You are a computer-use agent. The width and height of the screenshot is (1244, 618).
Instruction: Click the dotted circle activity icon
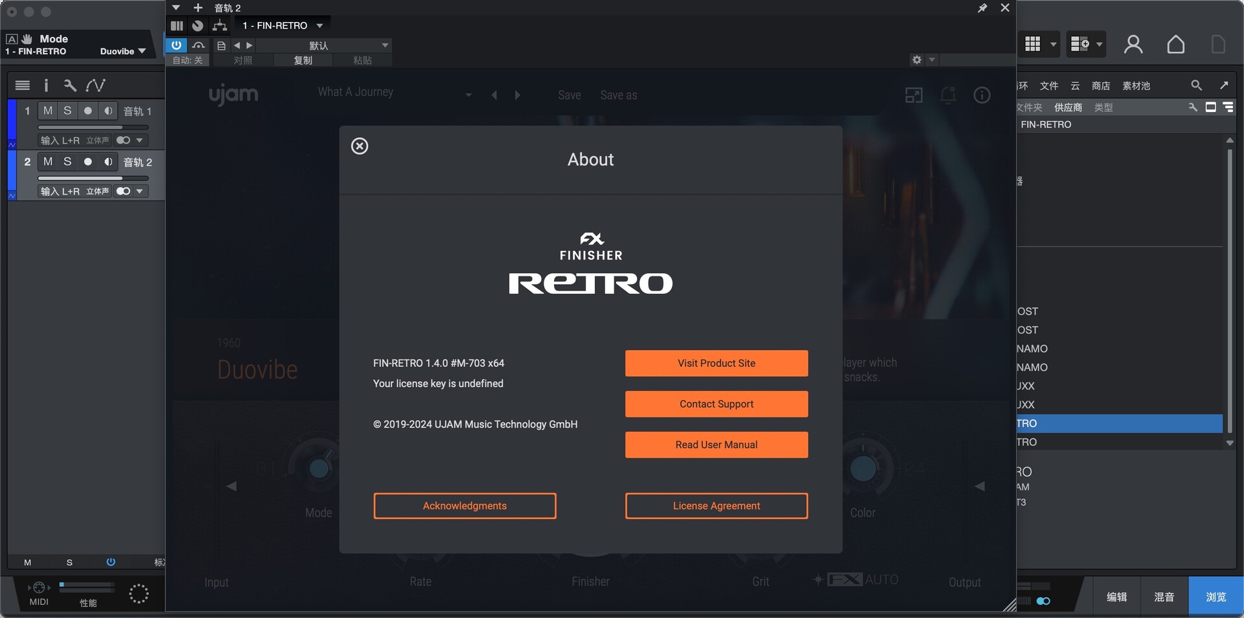139,593
